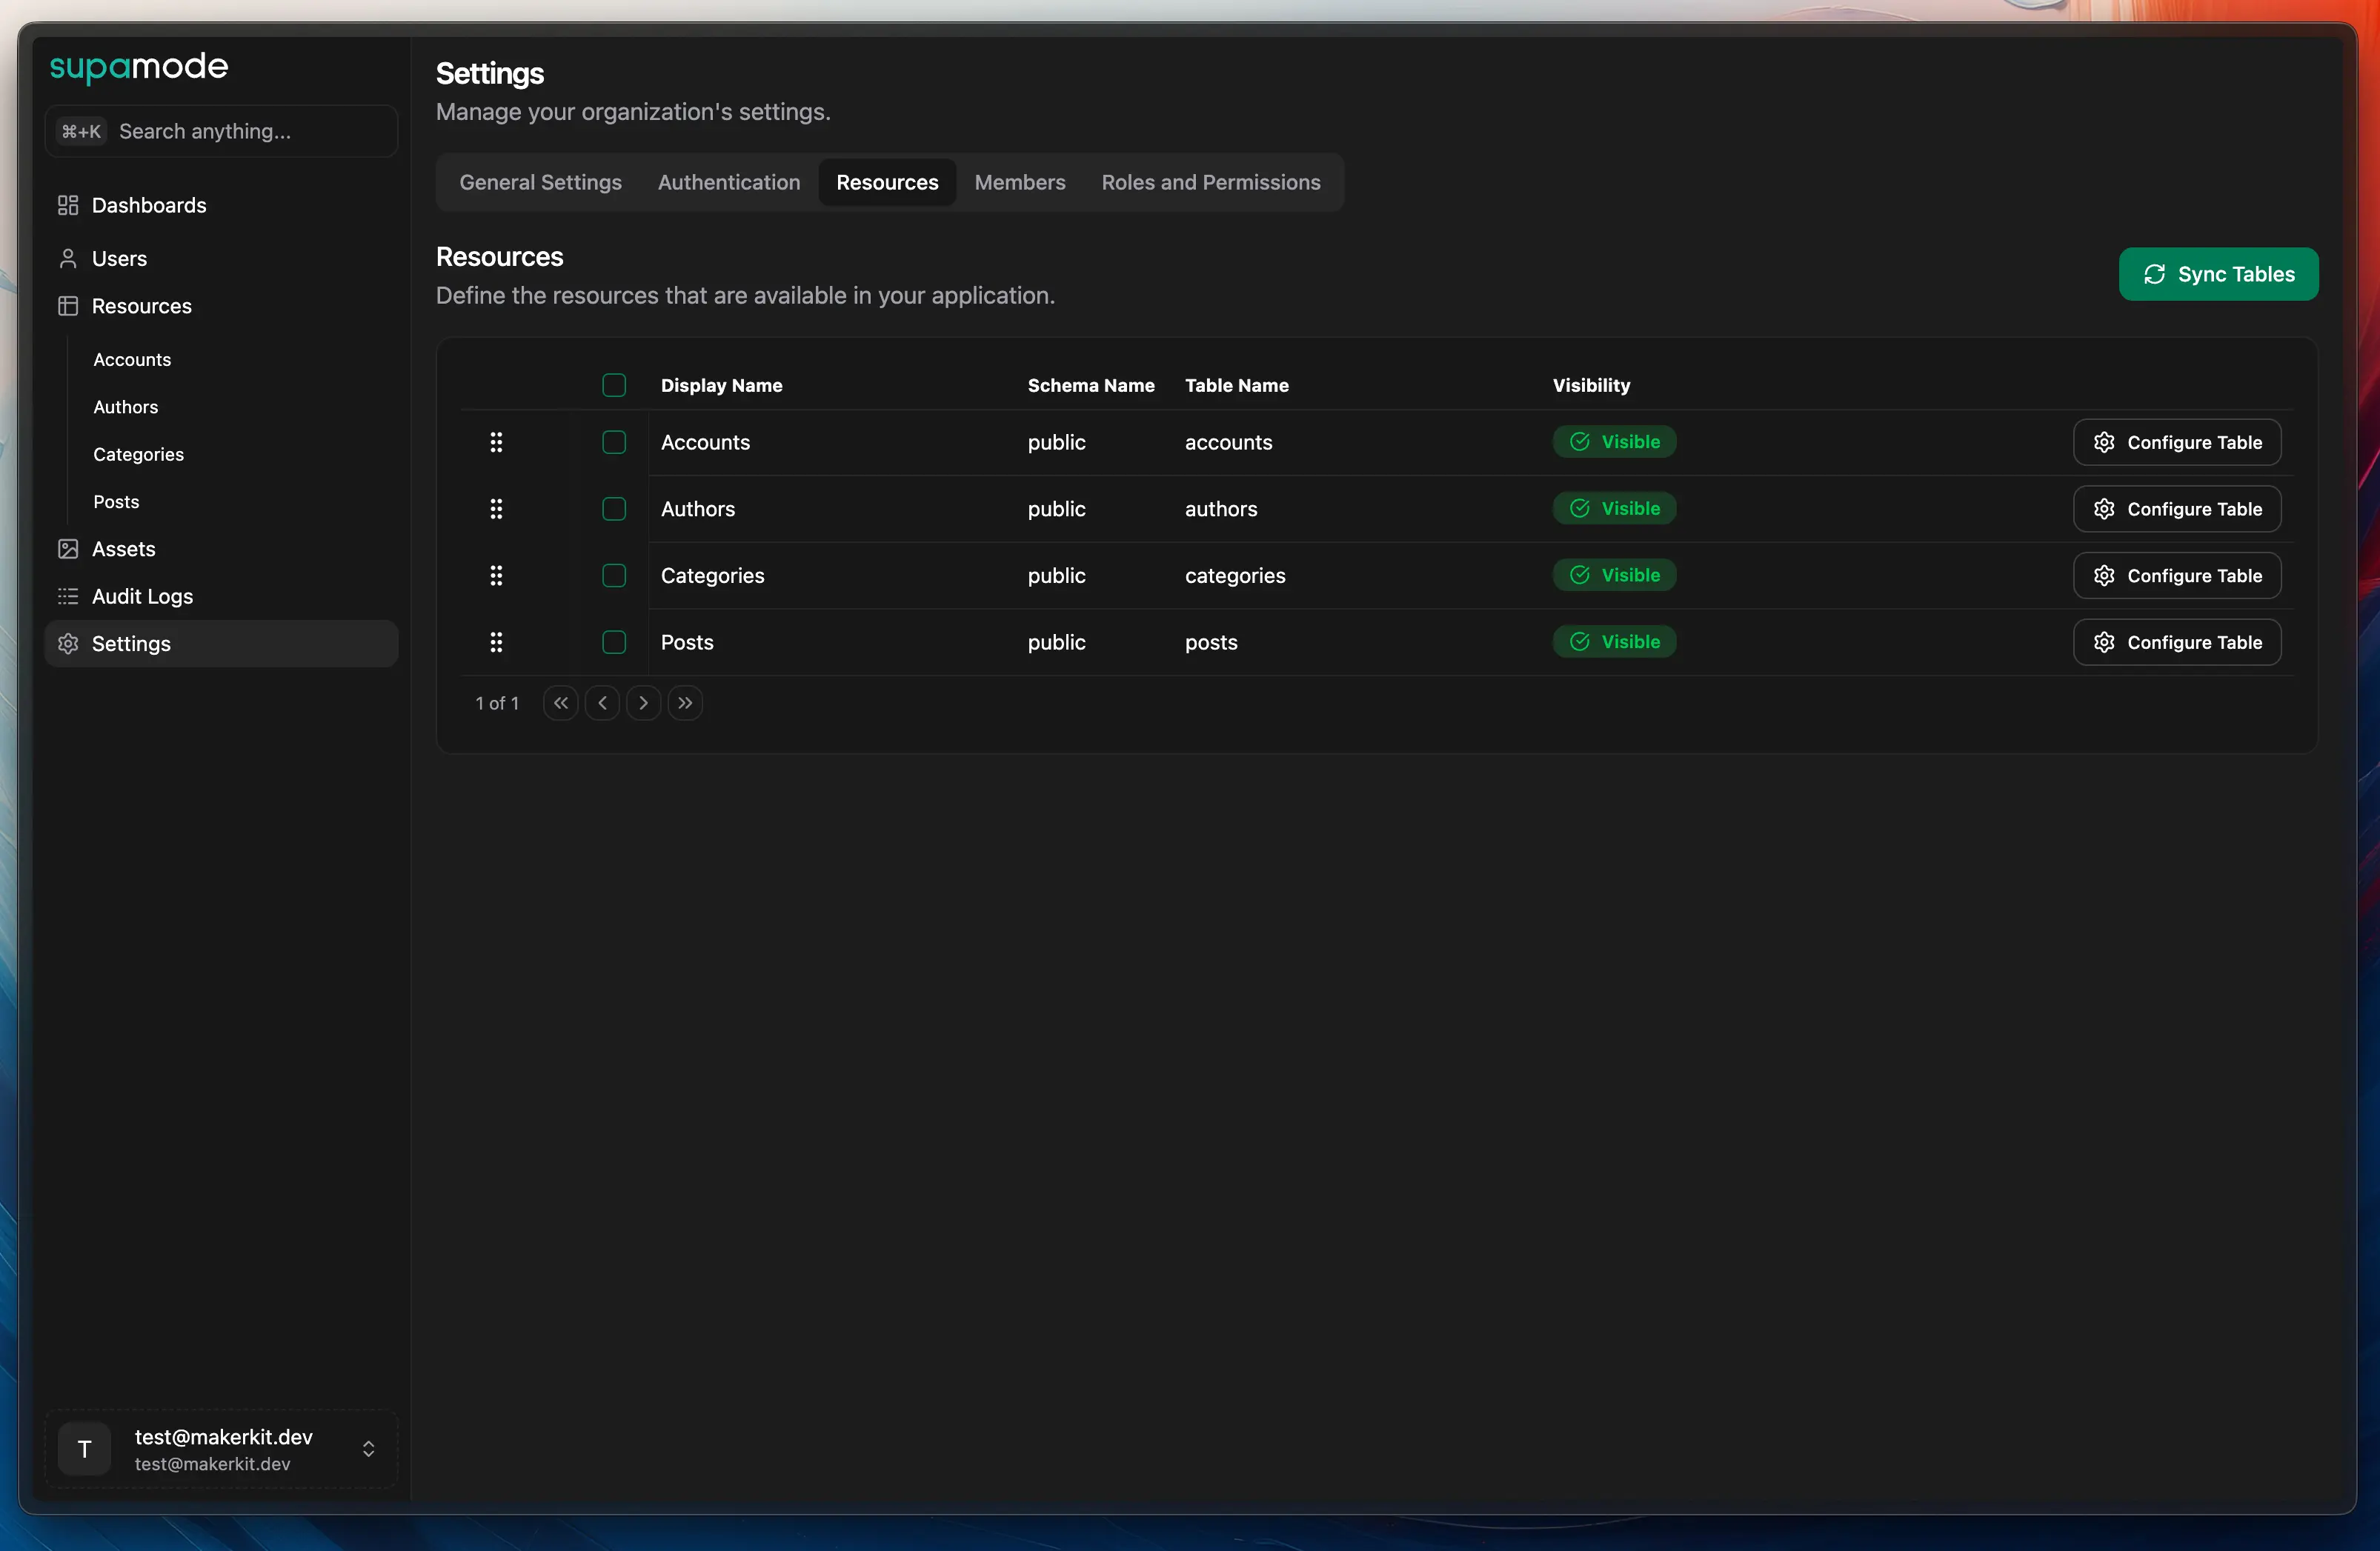Click the Assets image icon in sidebar
Image resolution: width=2380 pixels, height=1551 pixels.
tap(68, 549)
